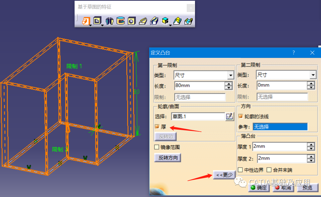
Task: Select the Pad tool icon
Action: 86,21
